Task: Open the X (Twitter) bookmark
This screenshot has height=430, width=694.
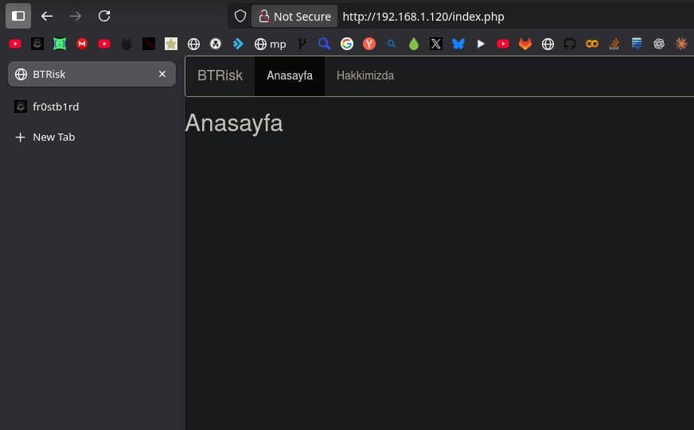Action: (435, 45)
